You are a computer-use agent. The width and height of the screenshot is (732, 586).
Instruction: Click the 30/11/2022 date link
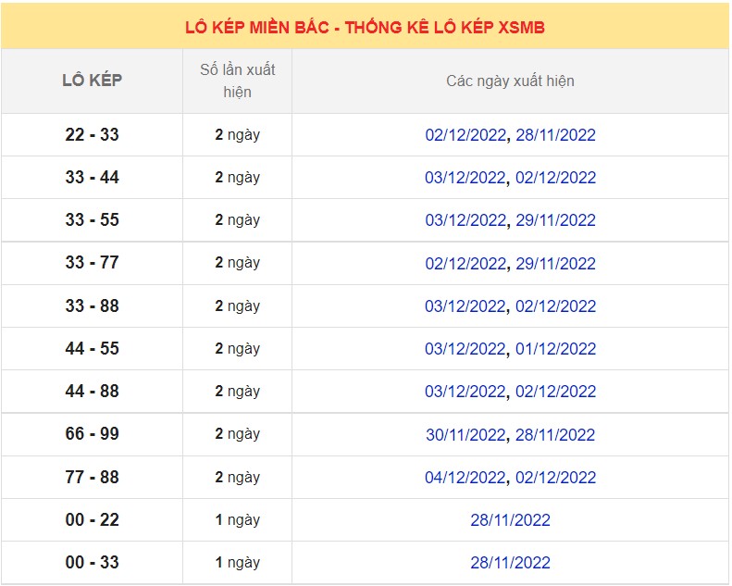click(465, 435)
